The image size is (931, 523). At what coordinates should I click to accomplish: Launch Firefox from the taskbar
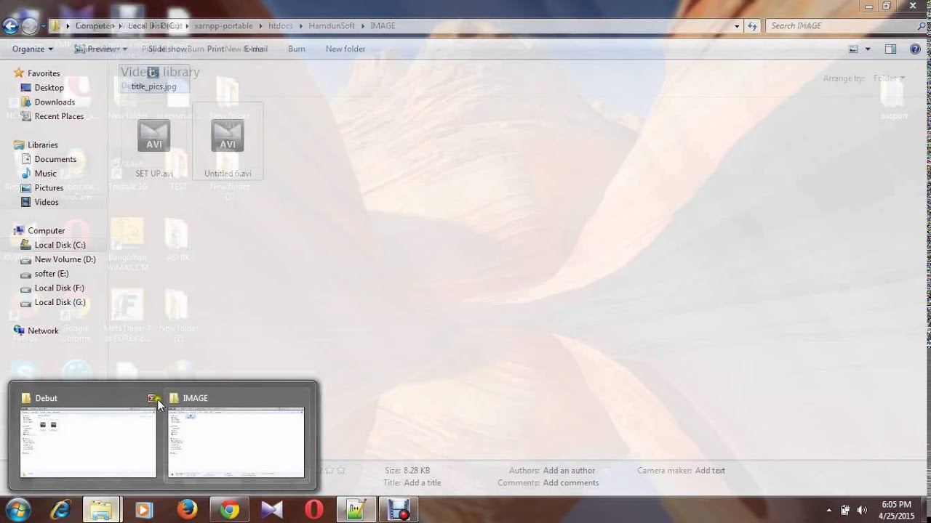point(187,510)
